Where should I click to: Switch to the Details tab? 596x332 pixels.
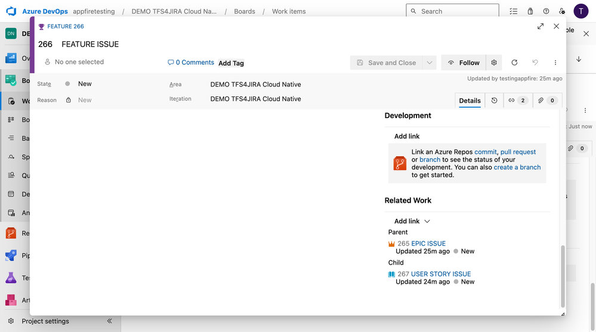pos(470,101)
